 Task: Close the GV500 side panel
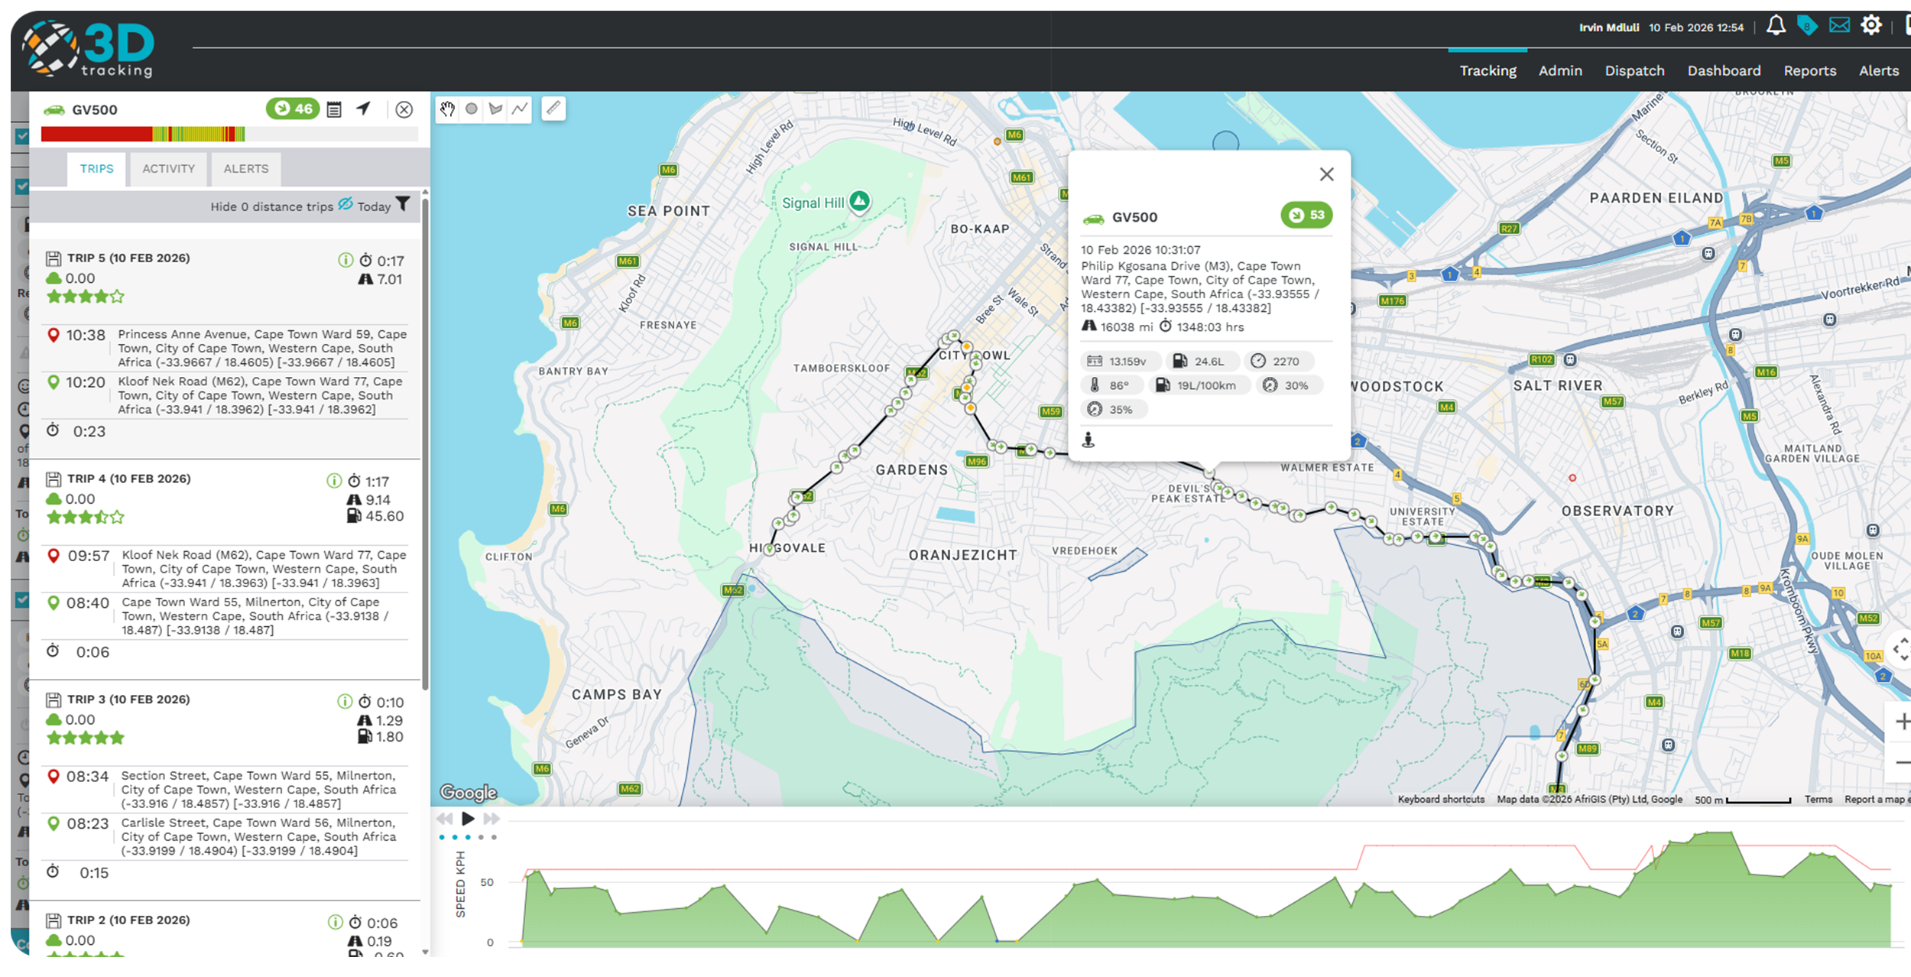click(404, 110)
